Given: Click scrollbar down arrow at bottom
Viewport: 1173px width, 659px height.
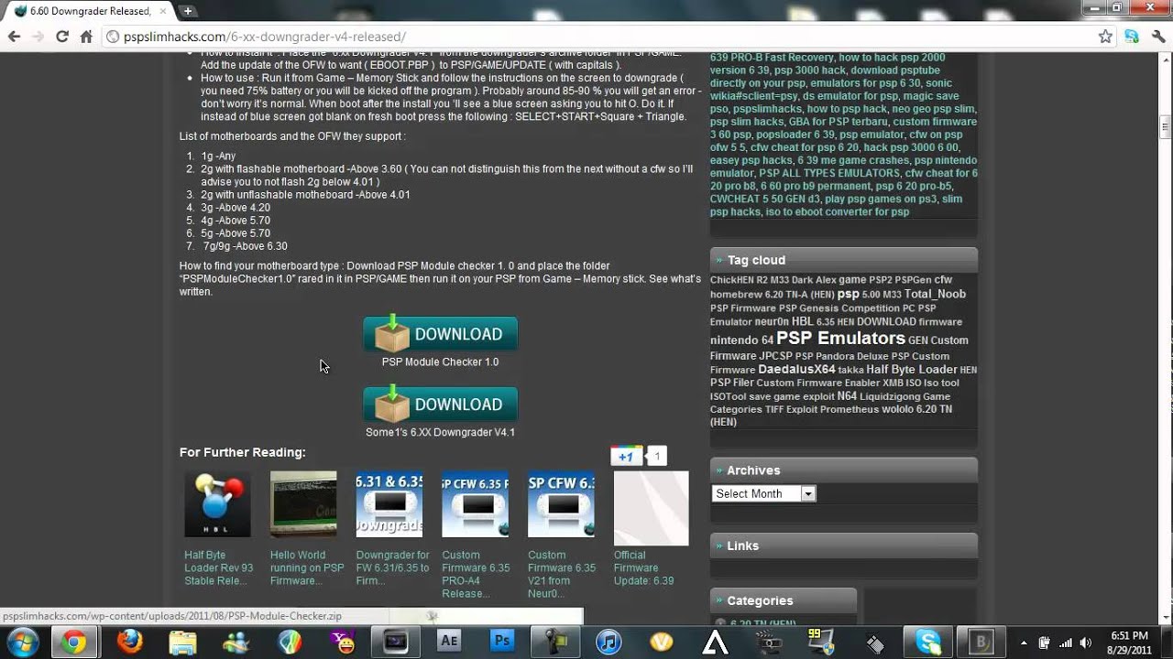Looking at the screenshot, I should click(x=1166, y=618).
